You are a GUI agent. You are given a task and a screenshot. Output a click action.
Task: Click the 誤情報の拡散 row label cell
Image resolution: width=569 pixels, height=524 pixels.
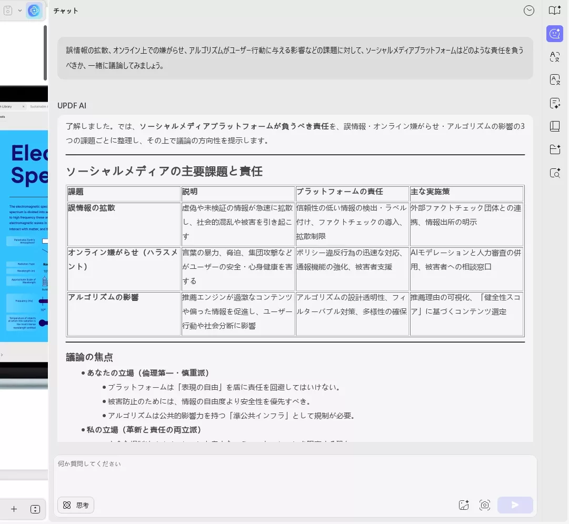tap(124, 224)
